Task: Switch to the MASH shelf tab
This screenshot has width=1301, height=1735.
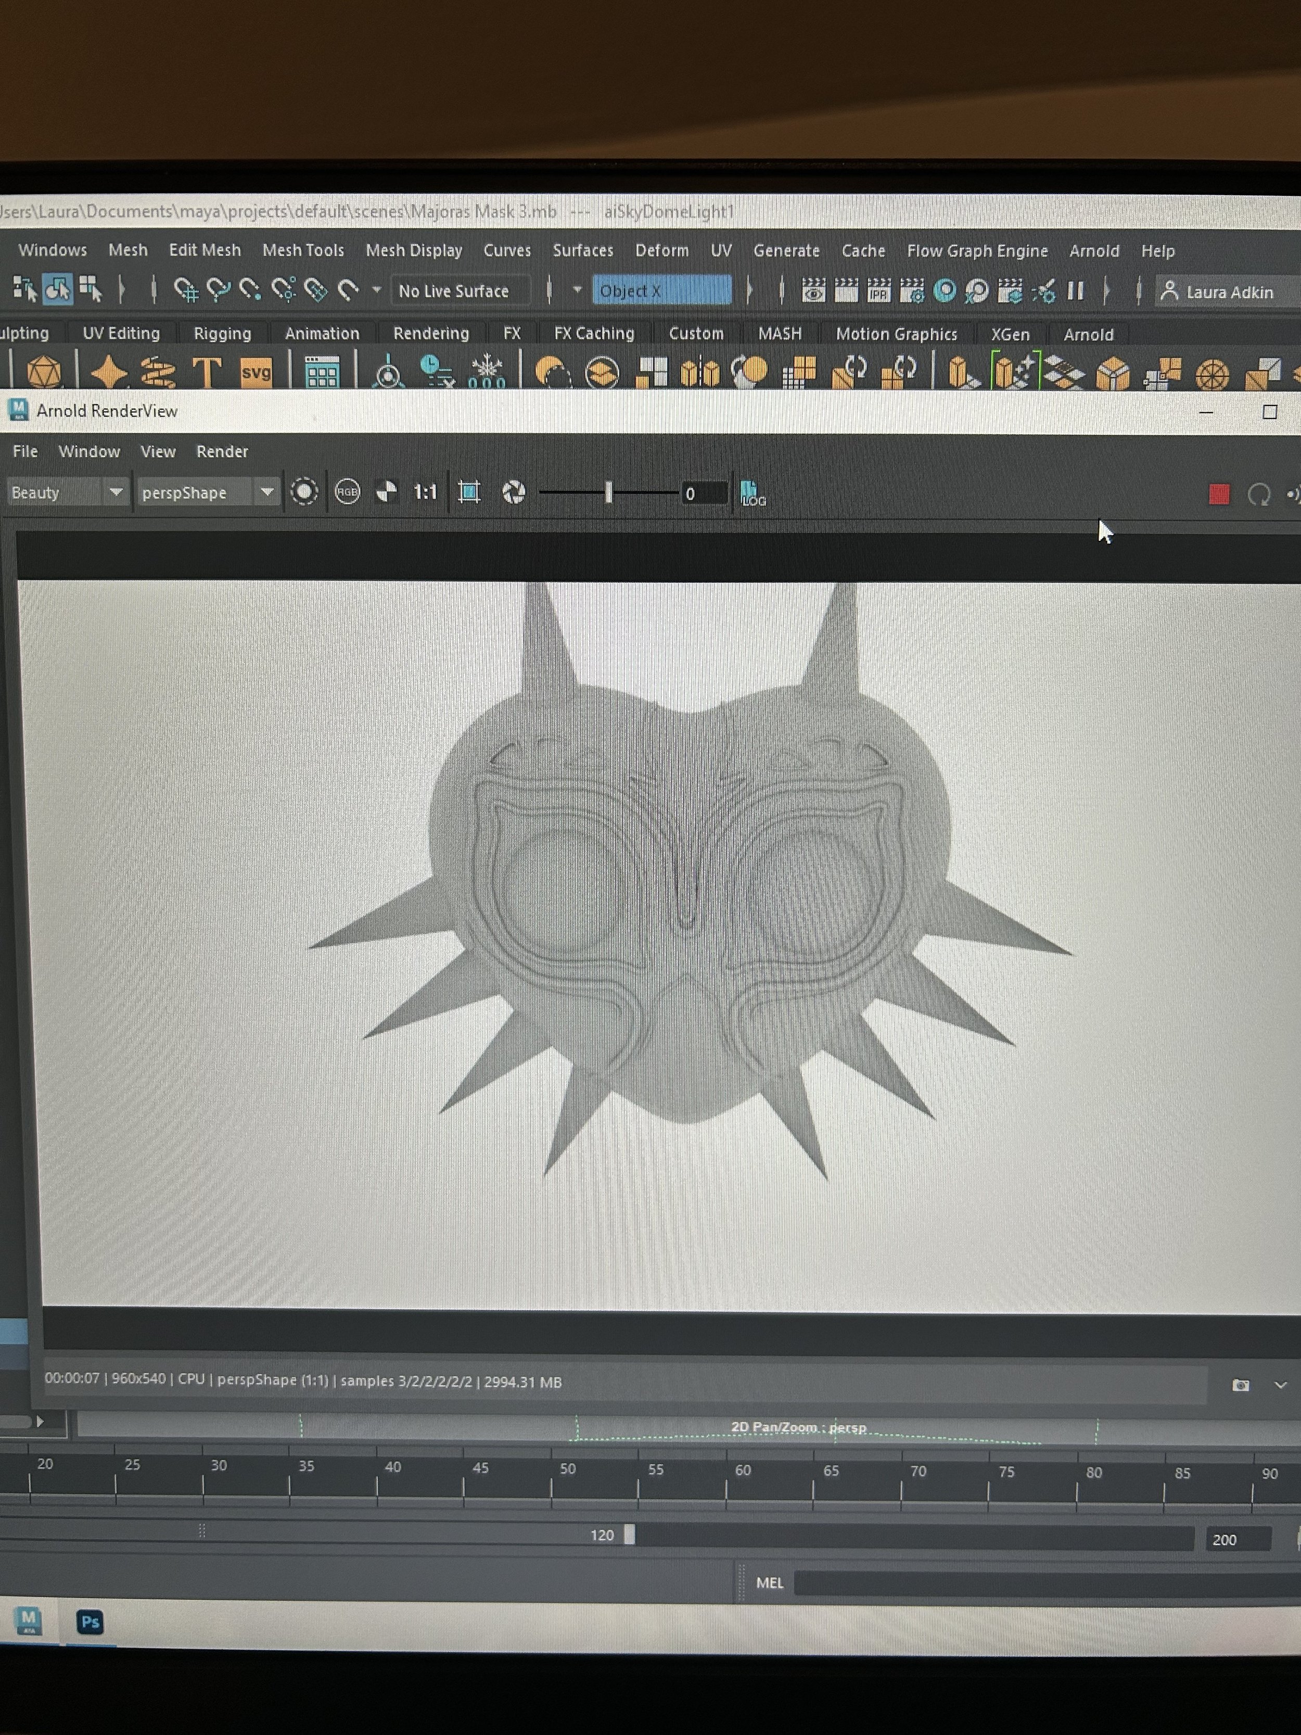Action: tap(780, 333)
